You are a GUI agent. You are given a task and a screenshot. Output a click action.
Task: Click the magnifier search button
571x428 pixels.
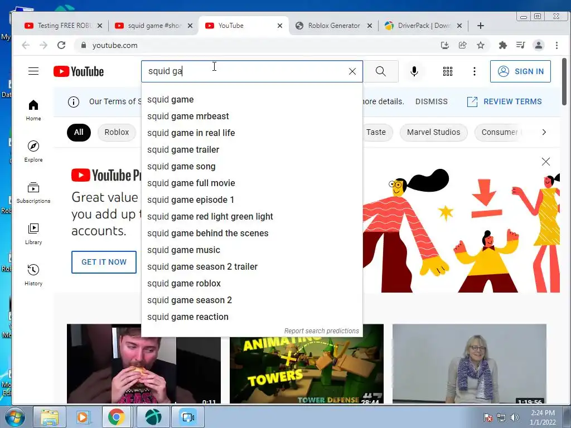(x=380, y=71)
